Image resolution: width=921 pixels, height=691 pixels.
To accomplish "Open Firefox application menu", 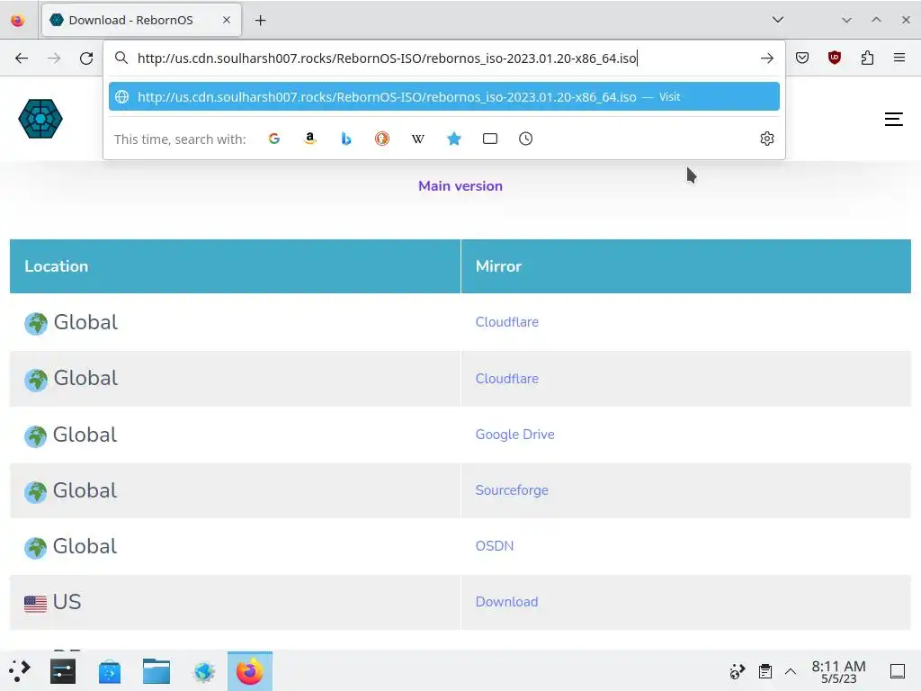I will point(899,58).
